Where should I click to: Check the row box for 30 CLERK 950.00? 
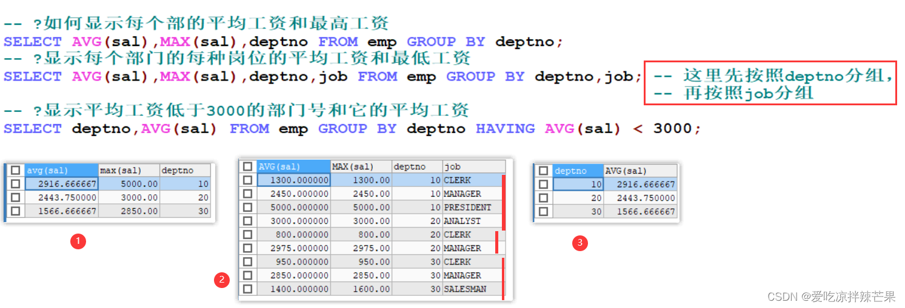tap(247, 262)
